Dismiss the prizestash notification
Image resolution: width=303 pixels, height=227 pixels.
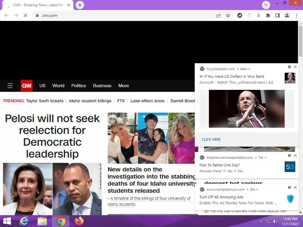pos(295,67)
